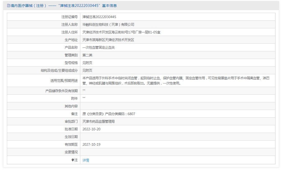The width and height of the screenshot is (286, 174).
Task: Click the 备注 label
Action: (x=74, y=114)
